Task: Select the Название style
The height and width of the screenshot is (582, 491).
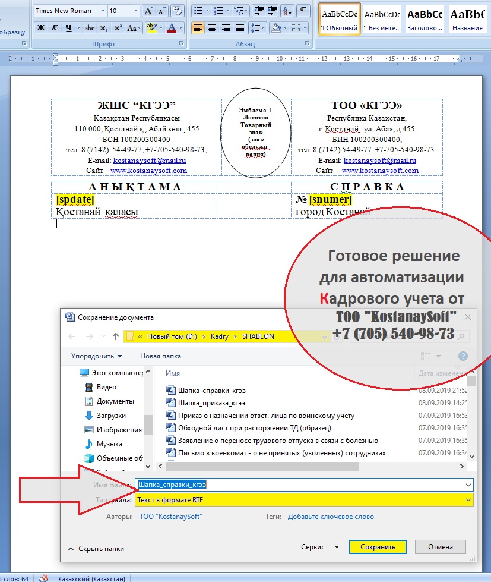Action: coord(467,20)
